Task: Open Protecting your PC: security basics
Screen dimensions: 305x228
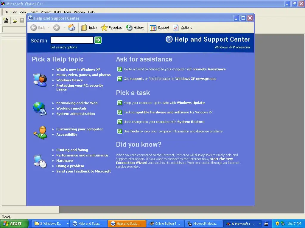Action: click(80, 88)
